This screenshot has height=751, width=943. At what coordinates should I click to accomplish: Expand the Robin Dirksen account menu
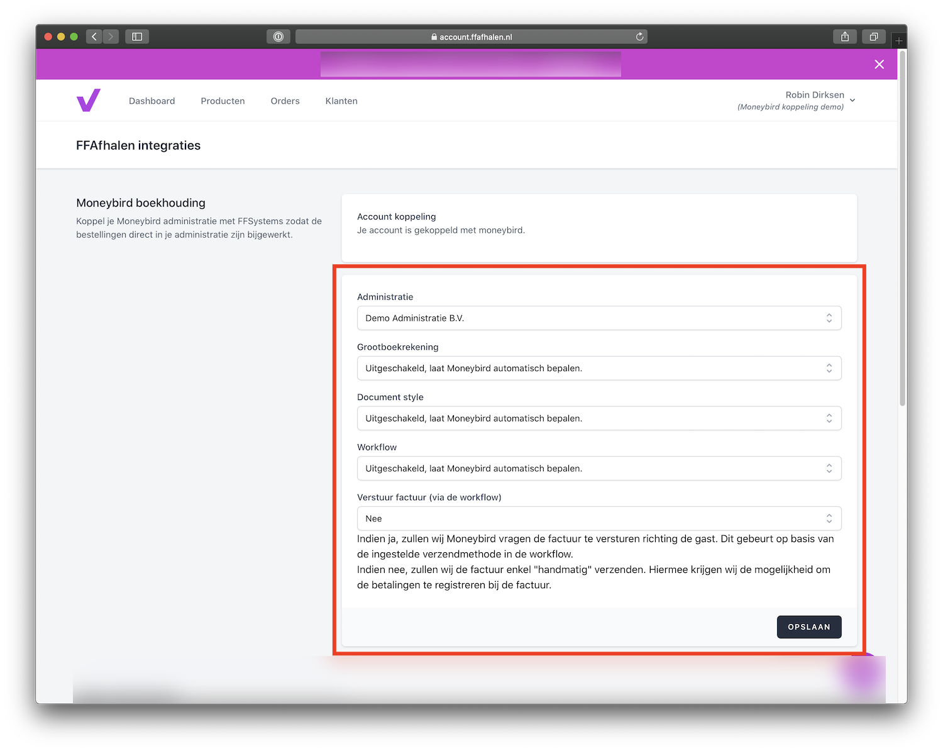tap(797, 100)
